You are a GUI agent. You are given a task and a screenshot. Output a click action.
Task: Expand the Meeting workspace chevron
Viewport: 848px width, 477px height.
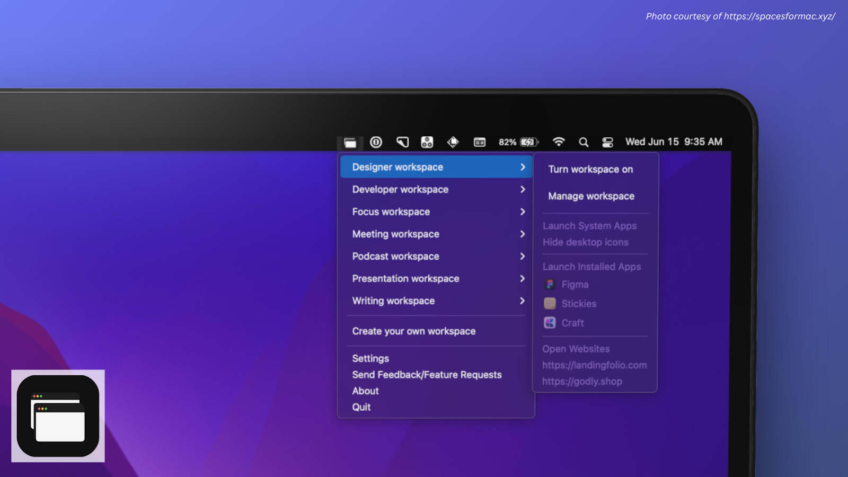[x=523, y=234]
